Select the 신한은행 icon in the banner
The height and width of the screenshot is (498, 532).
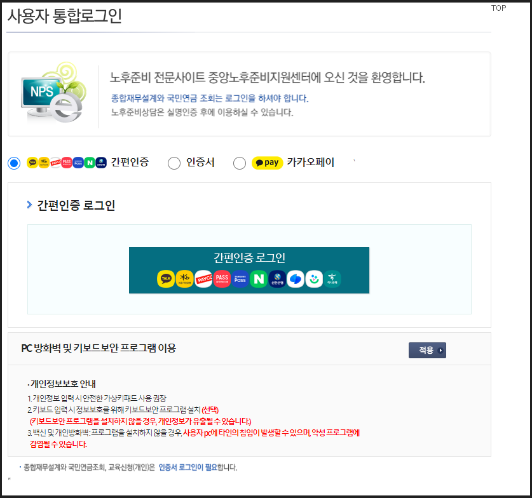pos(276,278)
